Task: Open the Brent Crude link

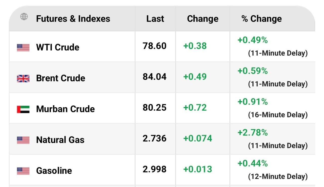Action: pyautogui.click(x=61, y=78)
